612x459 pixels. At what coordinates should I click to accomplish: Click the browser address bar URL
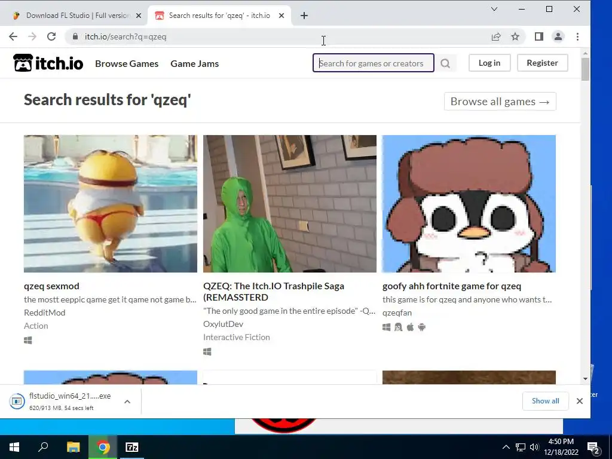pyautogui.click(x=126, y=36)
